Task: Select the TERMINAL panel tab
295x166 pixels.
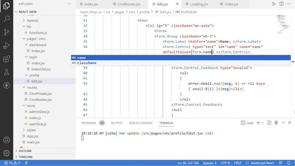Action: point(166,123)
